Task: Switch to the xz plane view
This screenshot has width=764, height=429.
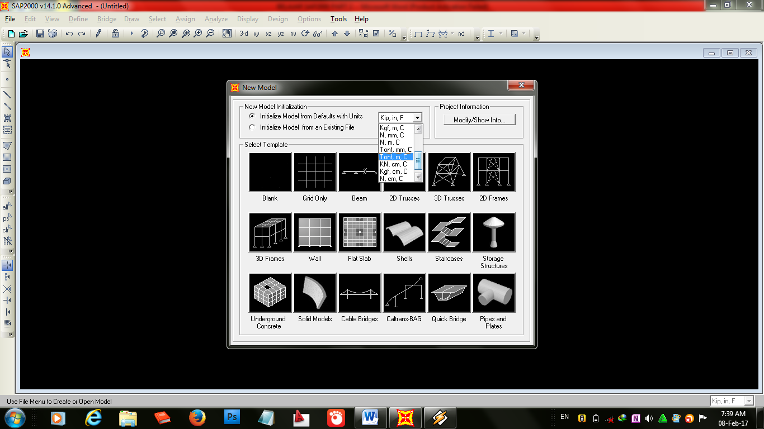Action: [x=268, y=34]
